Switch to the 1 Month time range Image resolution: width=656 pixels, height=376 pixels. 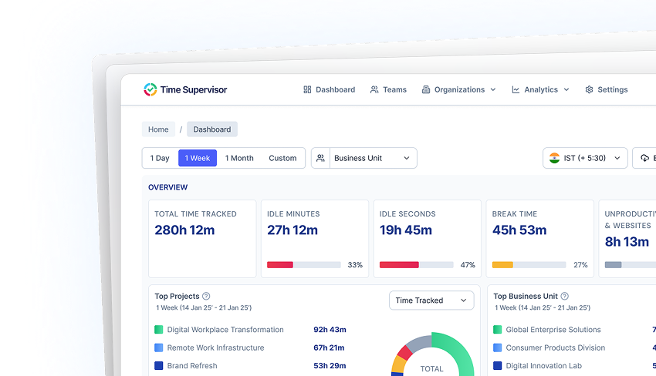(239, 158)
